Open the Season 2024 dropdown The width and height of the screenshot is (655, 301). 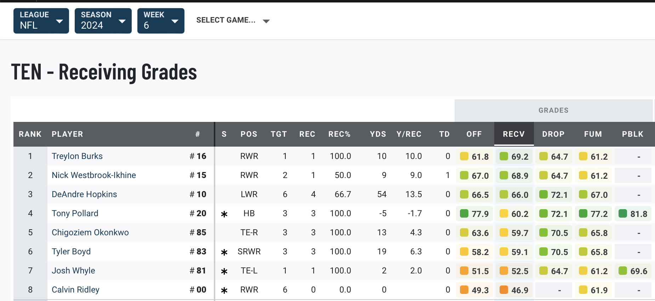103,21
